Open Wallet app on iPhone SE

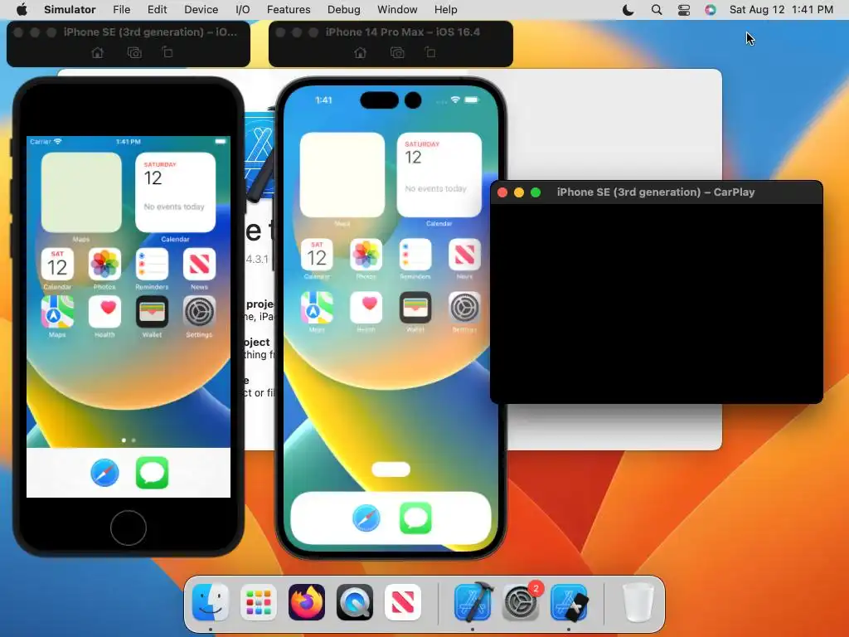pyautogui.click(x=153, y=312)
